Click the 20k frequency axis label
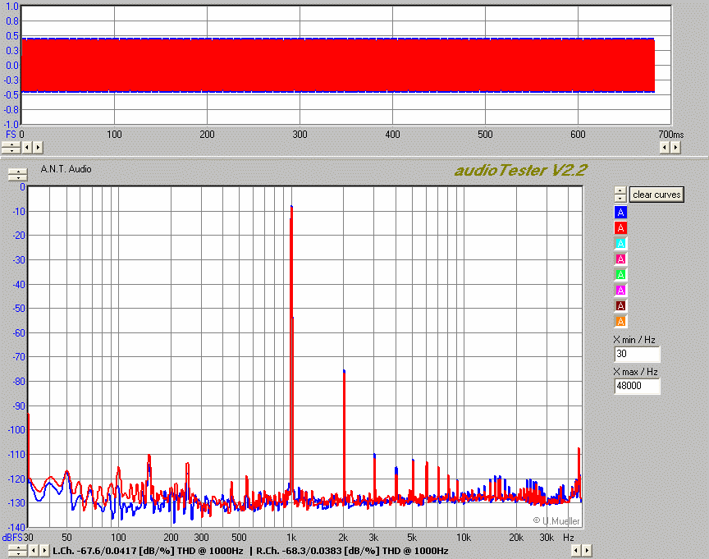This screenshot has height=559, width=709. pyautogui.click(x=516, y=538)
